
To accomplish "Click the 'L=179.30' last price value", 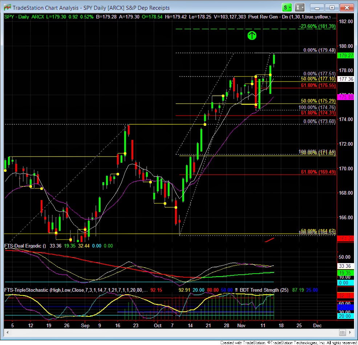I will point(56,17).
